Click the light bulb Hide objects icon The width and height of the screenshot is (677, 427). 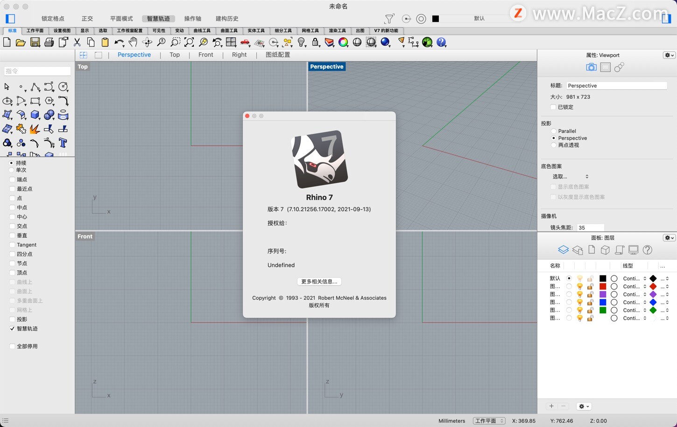coord(302,42)
